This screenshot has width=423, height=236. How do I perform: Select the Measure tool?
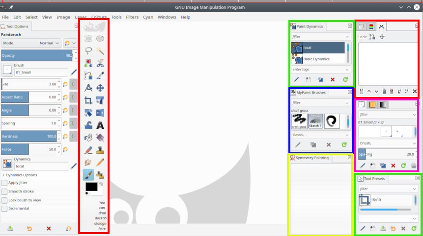pyautogui.click(x=88, y=88)
